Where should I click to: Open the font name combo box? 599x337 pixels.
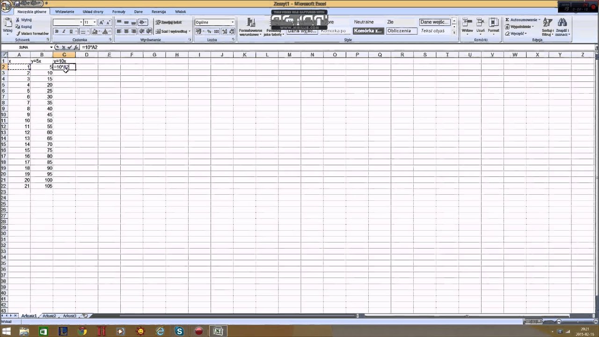tap(67, 22)
